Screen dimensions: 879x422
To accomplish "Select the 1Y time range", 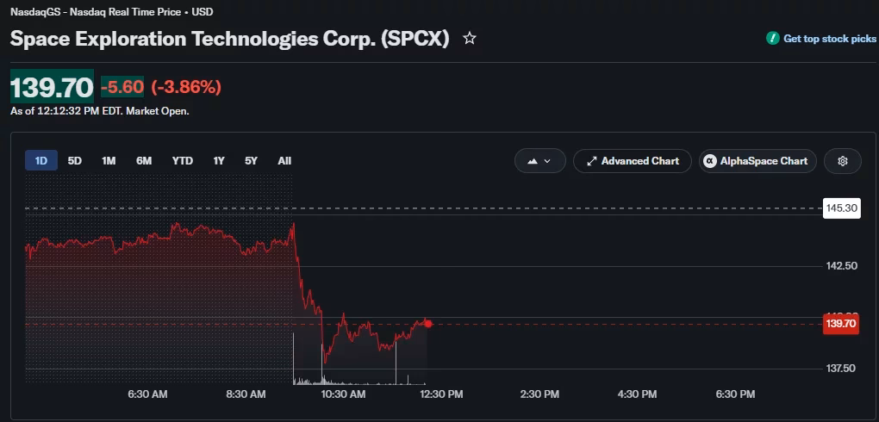I will pos(219,161).
